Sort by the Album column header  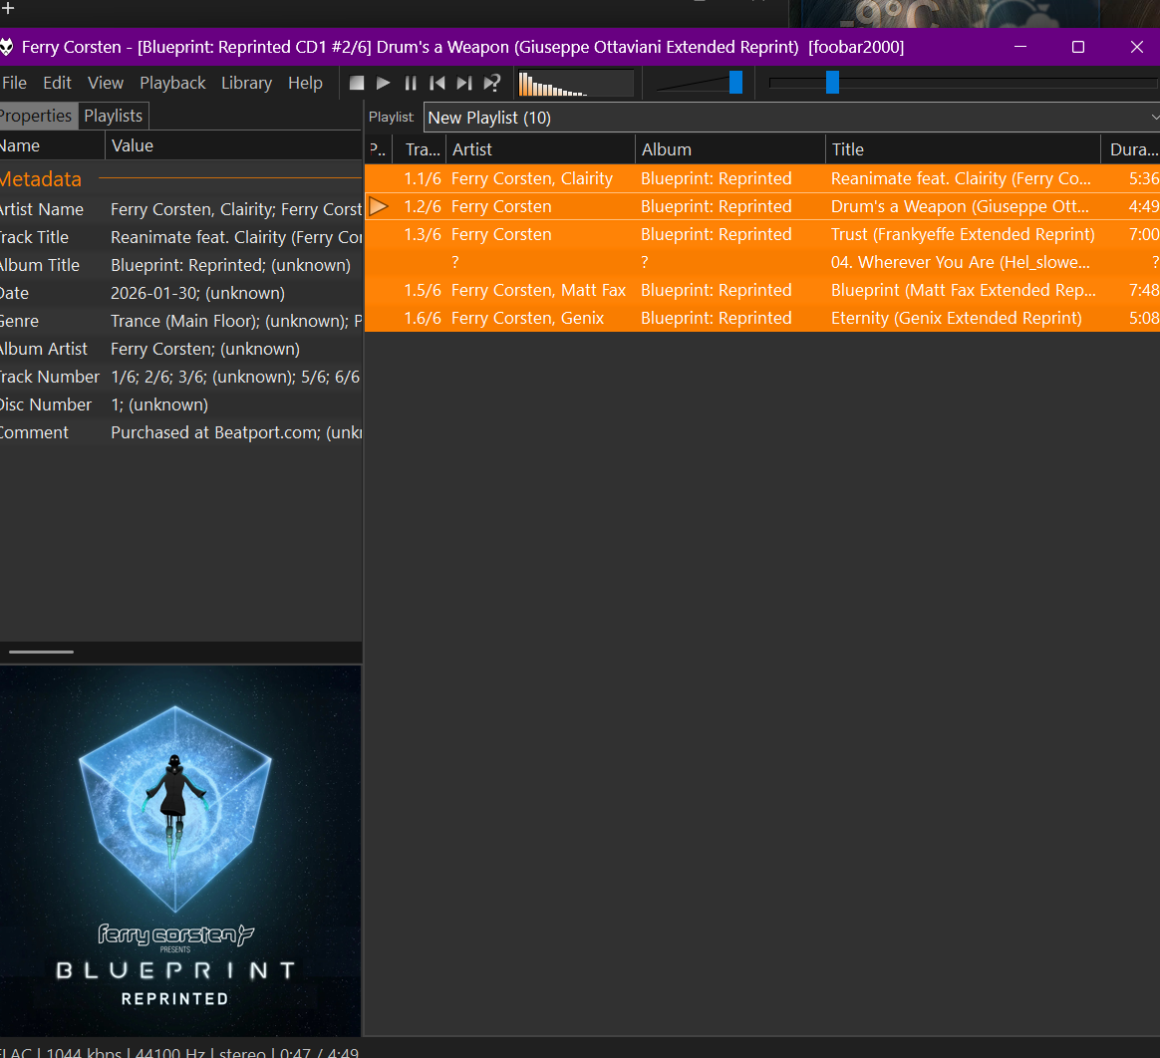[x=730, y=149]
